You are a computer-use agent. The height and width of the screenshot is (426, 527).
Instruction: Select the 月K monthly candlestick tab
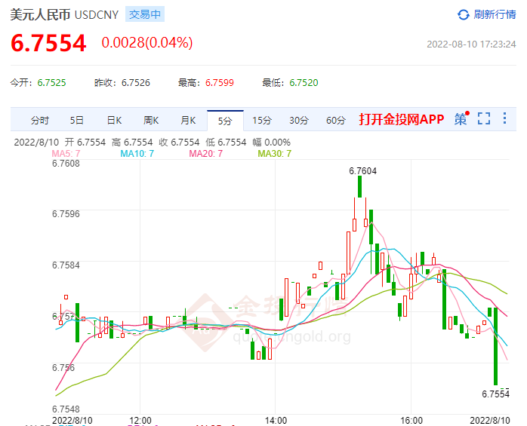pos(188,120)
